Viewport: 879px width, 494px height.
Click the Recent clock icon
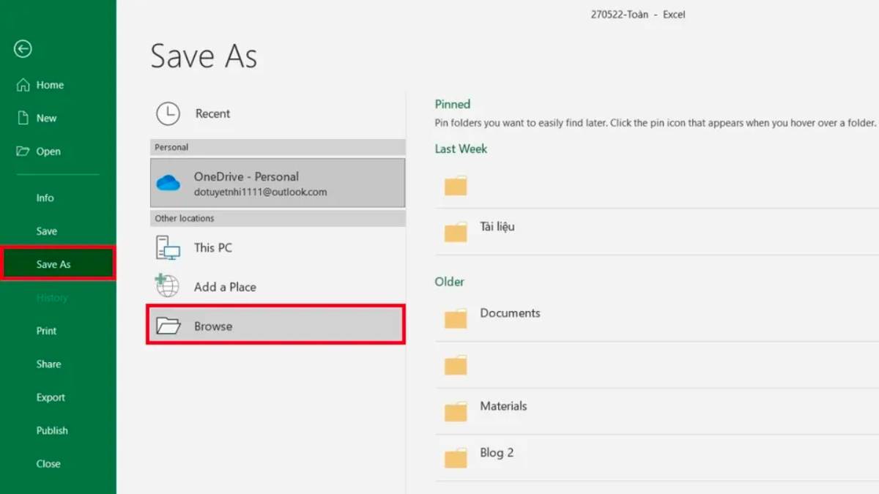point(168,113)
